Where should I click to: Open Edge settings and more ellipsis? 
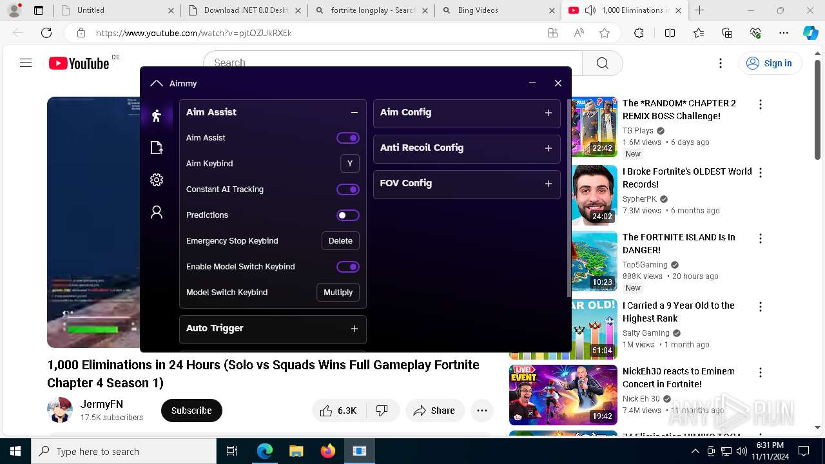coord(783,33)
